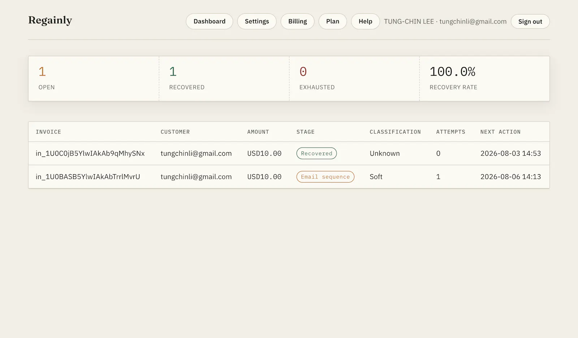Click next action date 2026-08-03 14:53
The image size is (578, 338).
tap(510, 153)
